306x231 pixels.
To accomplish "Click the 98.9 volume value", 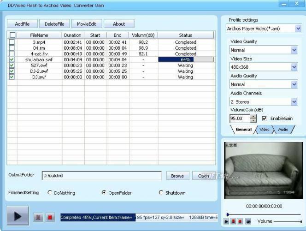I will (x=143, y=48).
